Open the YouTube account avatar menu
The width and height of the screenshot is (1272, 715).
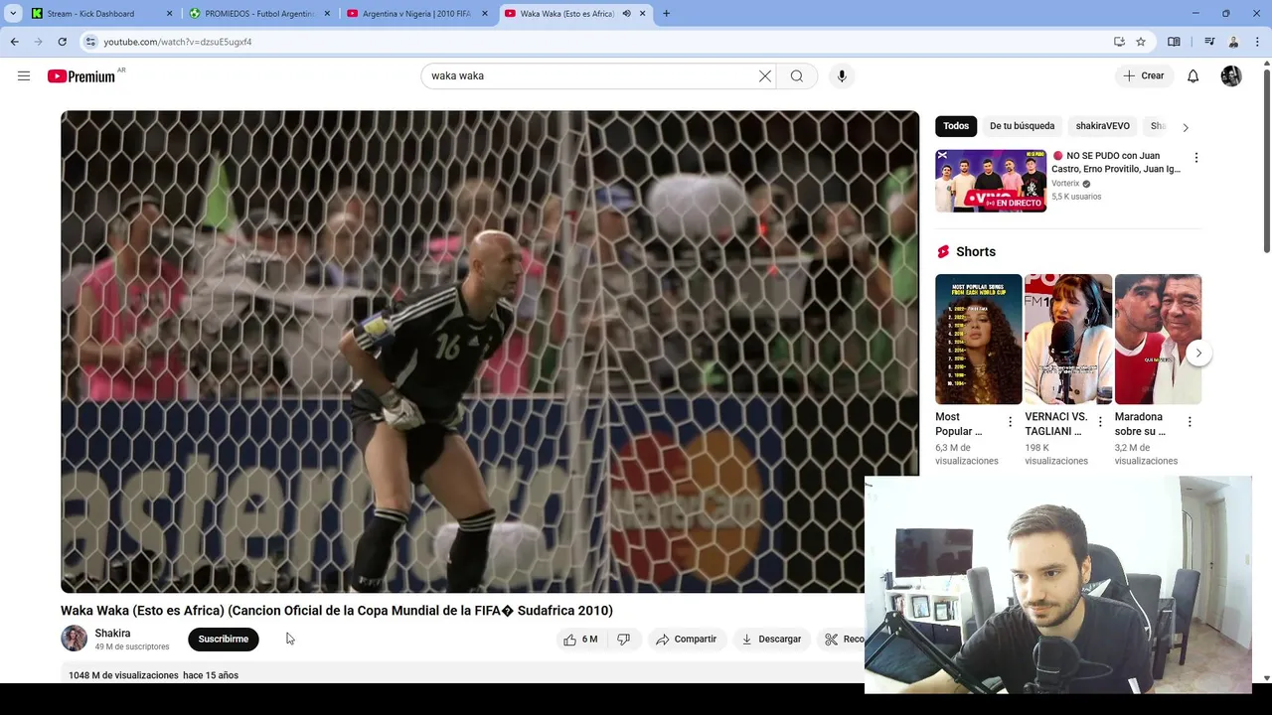tap(1231, 76)
